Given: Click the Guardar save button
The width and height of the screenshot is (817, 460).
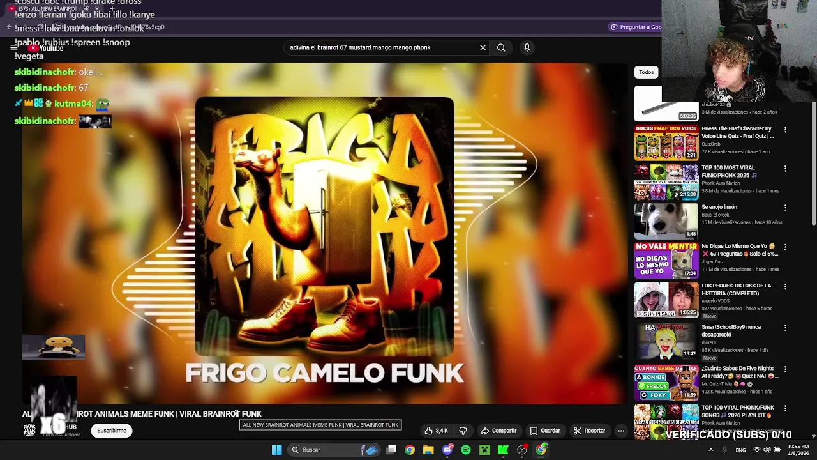Looking at the screenshot, I should 544,431.
